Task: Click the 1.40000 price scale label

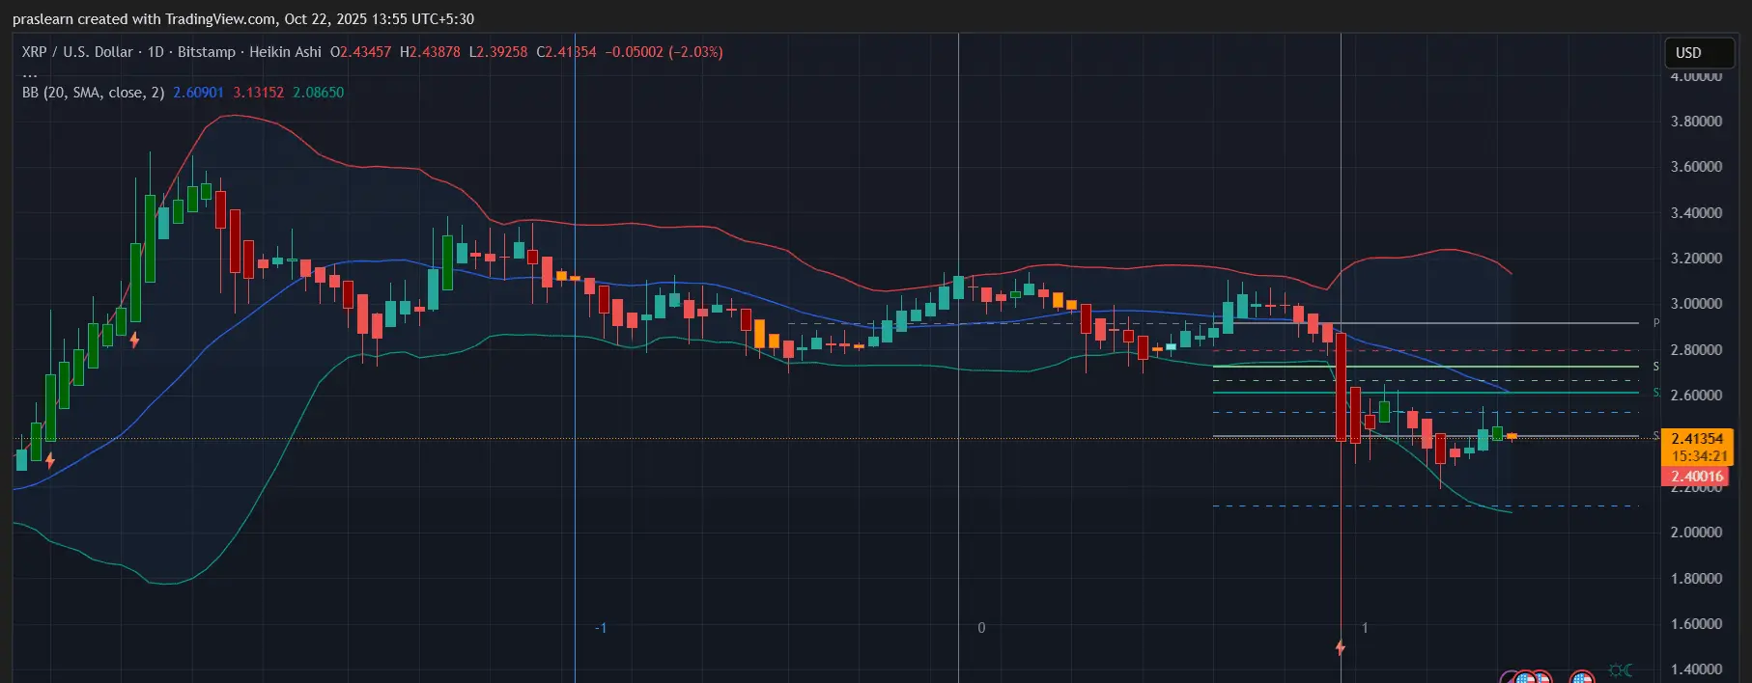Action: (x=1696, y=669)
